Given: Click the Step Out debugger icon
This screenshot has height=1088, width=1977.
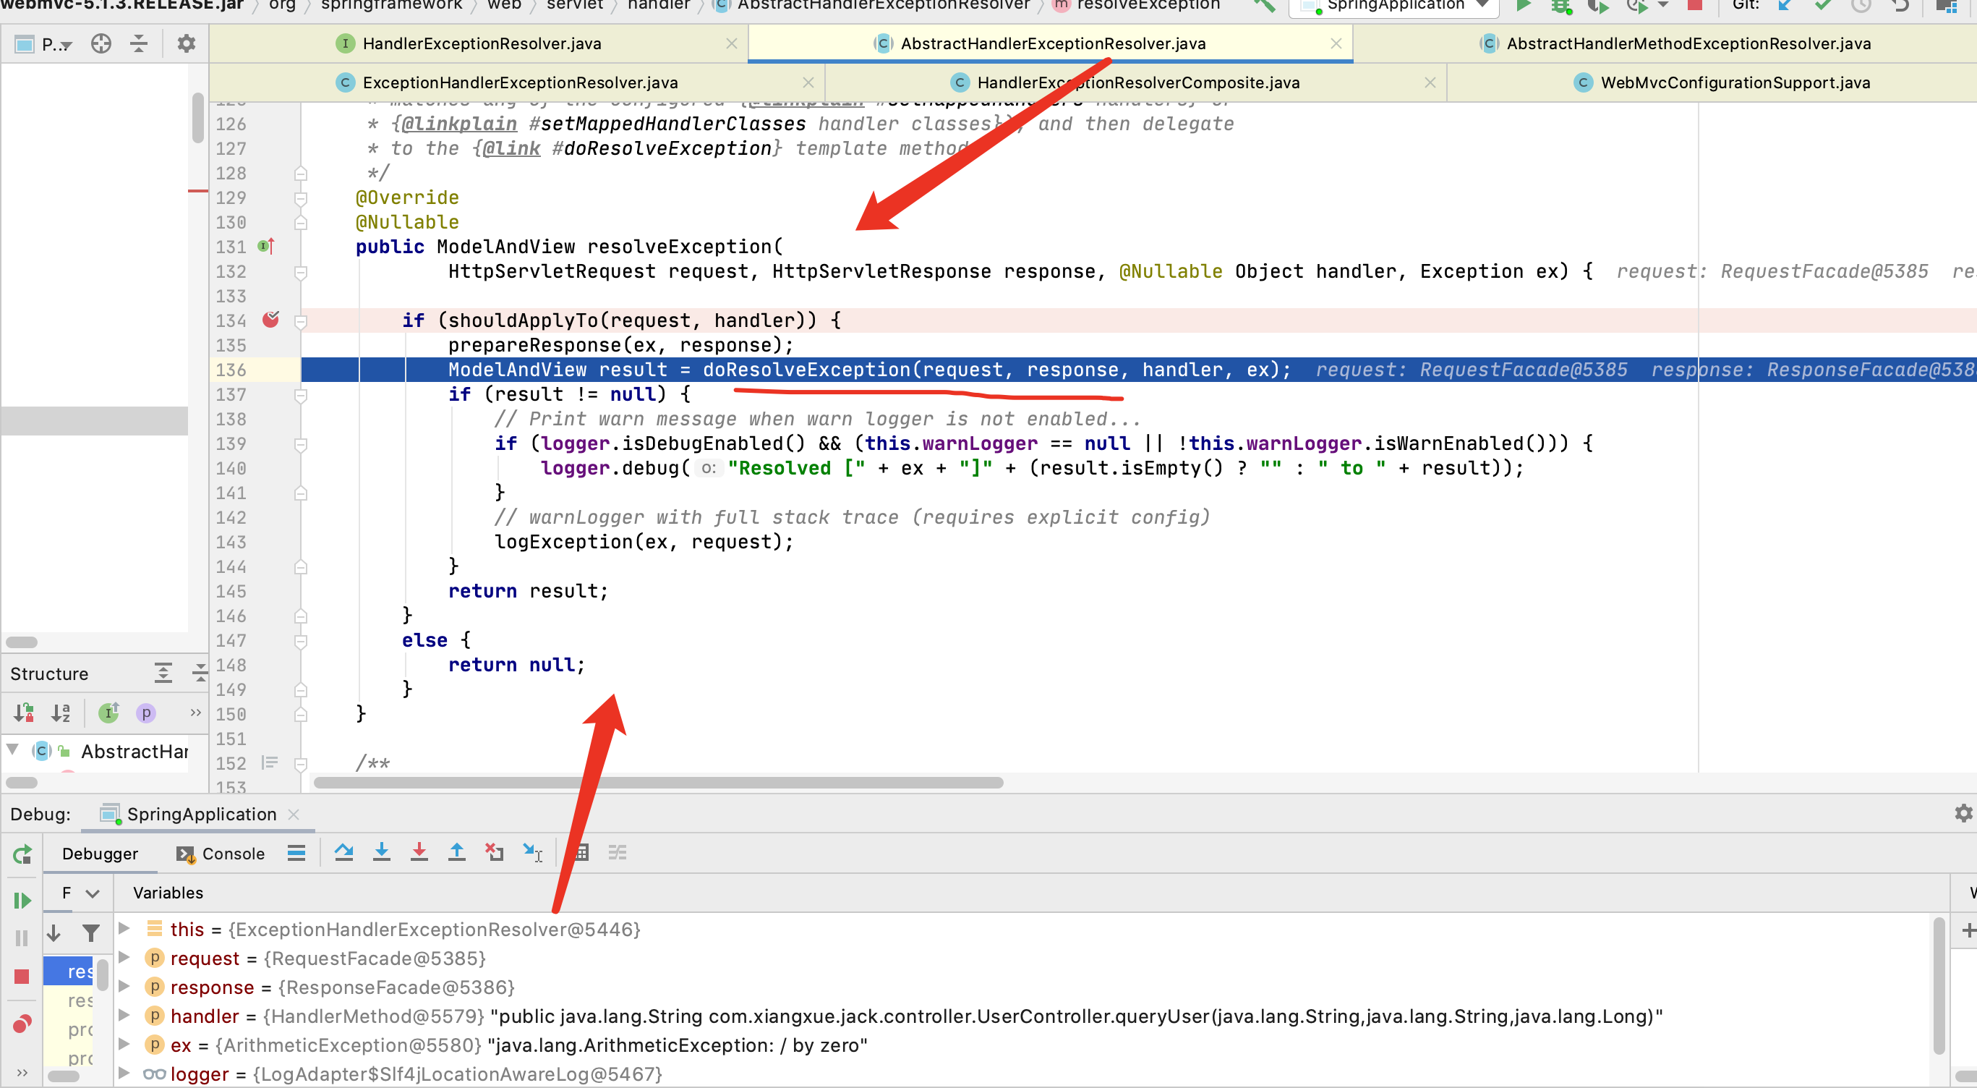Looking at the screenshot, I should 456,852.
